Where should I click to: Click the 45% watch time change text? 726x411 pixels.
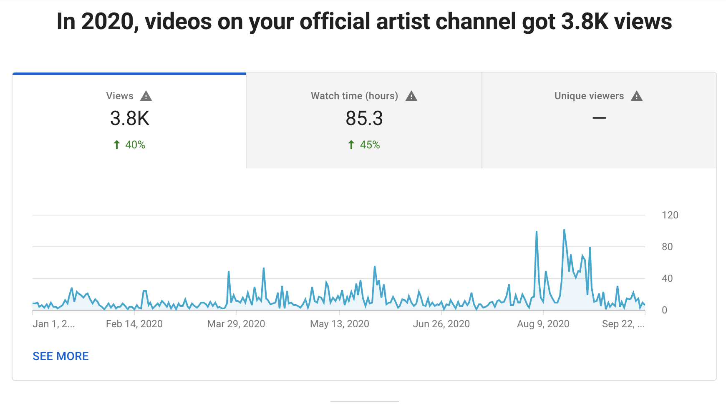pyautogui.click(x=370, y=145)
